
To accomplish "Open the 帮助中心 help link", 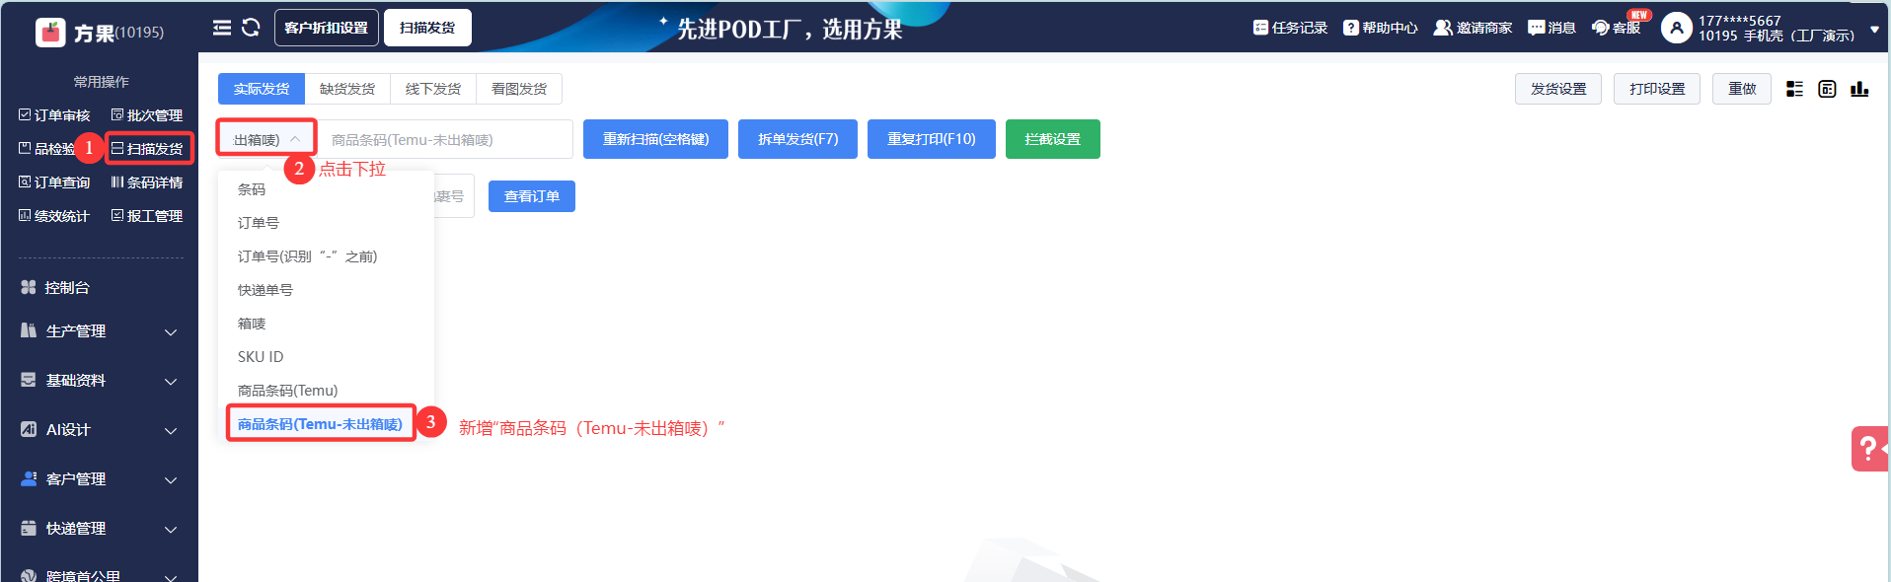I will pyautogui.click(x=1380, y=28).
